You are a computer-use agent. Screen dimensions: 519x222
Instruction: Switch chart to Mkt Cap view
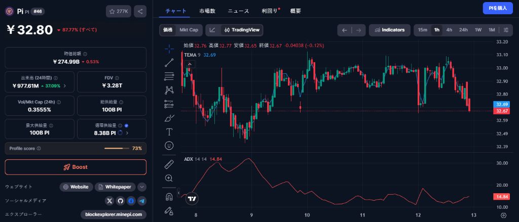[x=189, y=30]
